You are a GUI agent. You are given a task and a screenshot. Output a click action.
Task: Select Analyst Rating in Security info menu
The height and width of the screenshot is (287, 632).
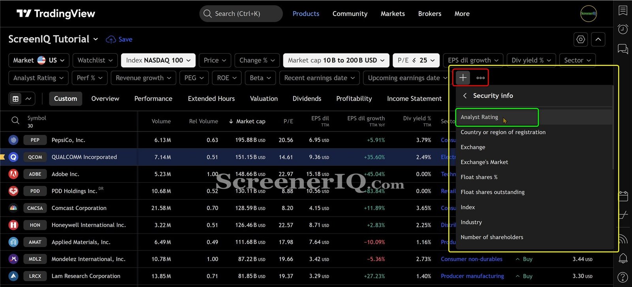pyautogui.click(x=534, y=117)
